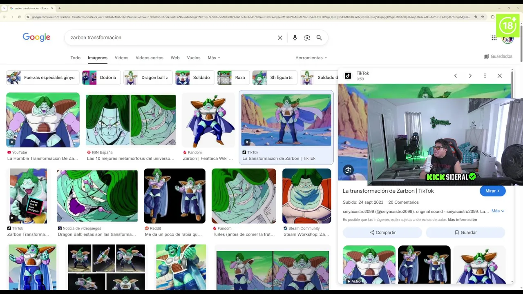
Task: Open the selected TikTok La transformación thumbnail
Action: [286, 120]
